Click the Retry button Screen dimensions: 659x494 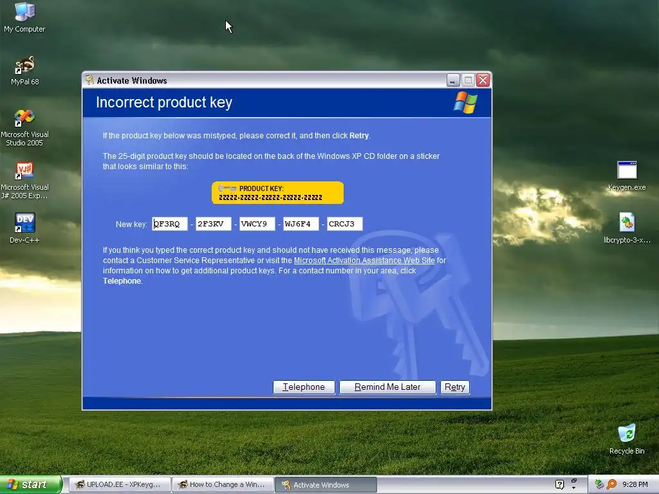455,387
